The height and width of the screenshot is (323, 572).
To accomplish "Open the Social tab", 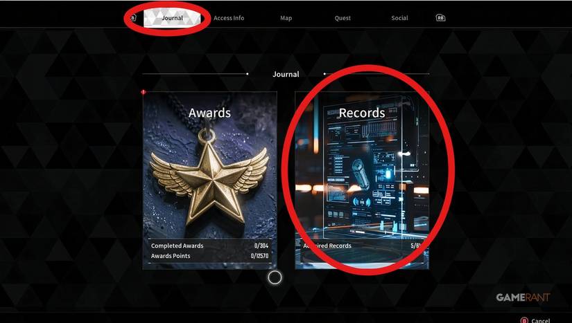I will (x=399, y=18).
